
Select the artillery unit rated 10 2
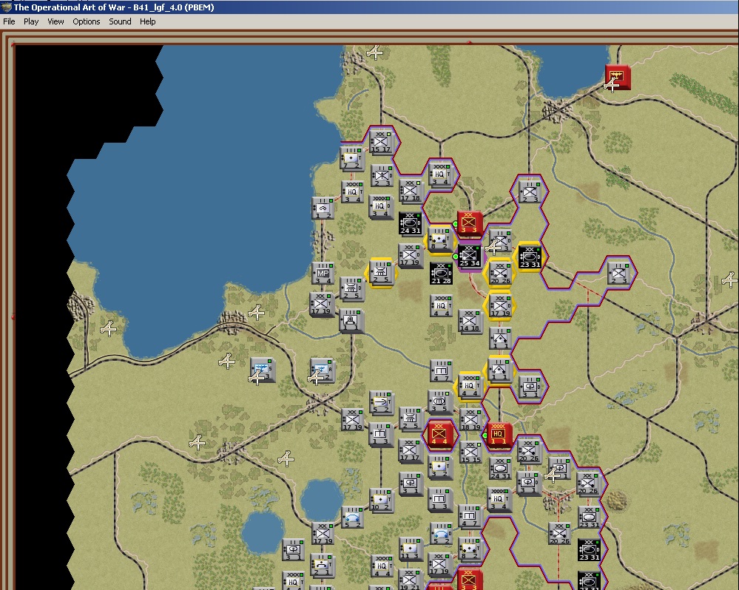point(381,500)
